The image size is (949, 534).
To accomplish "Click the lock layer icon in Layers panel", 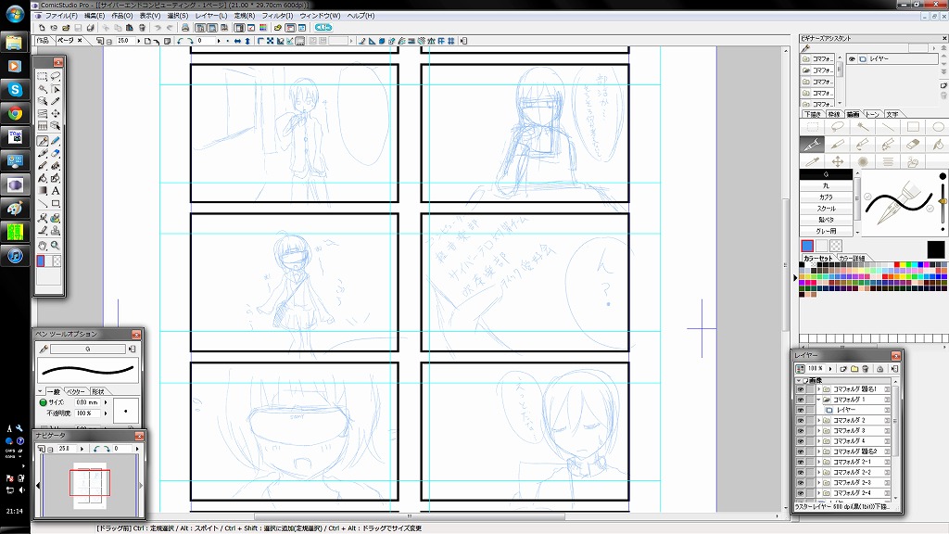I will [x=880, y=368].
